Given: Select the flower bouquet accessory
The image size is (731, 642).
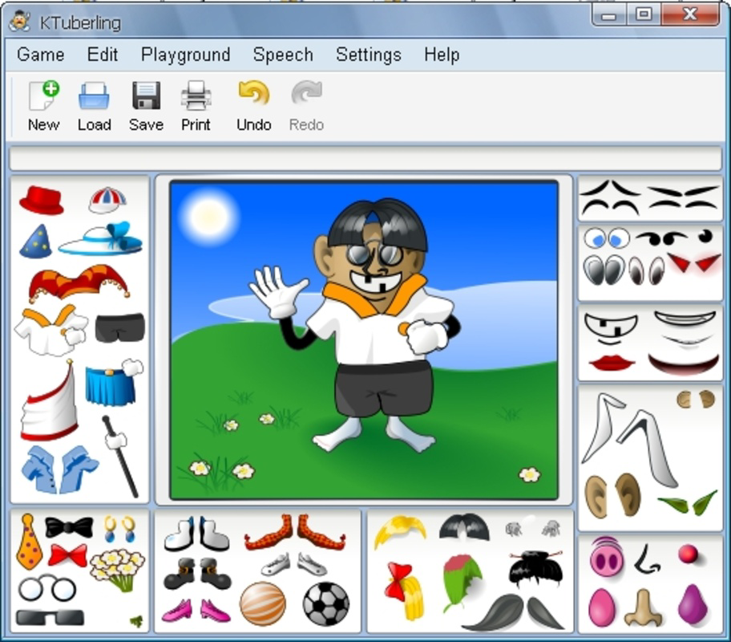Looking at the screenshot, I should click(x=117, y=570).
